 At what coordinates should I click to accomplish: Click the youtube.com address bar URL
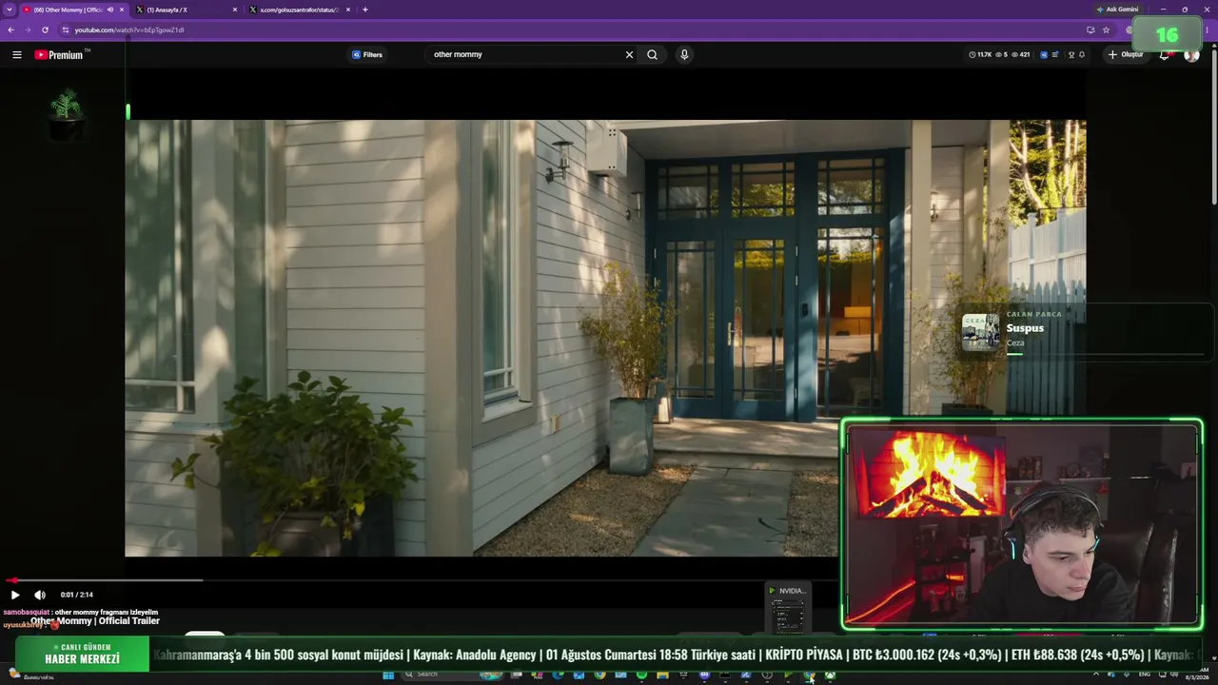coord(129,29)
